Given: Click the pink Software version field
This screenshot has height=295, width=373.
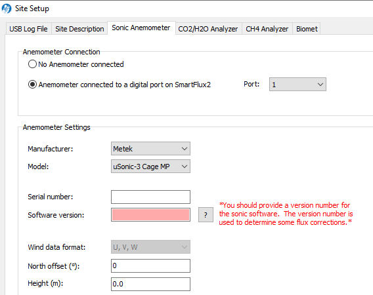Looking at the screenshot, I should (150, 215).
